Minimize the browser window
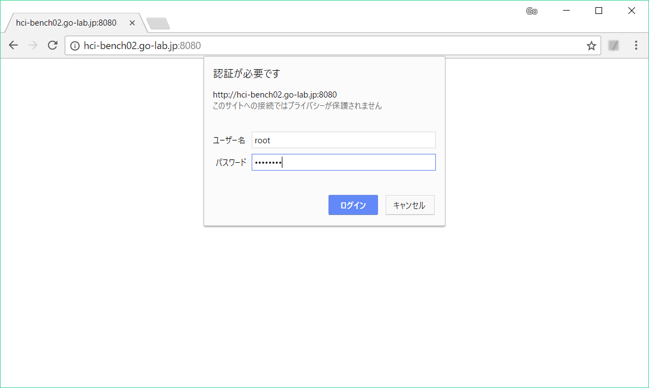The height and width of the screenshot is (388, 649). pyautogui.click(x=566, y=11)
